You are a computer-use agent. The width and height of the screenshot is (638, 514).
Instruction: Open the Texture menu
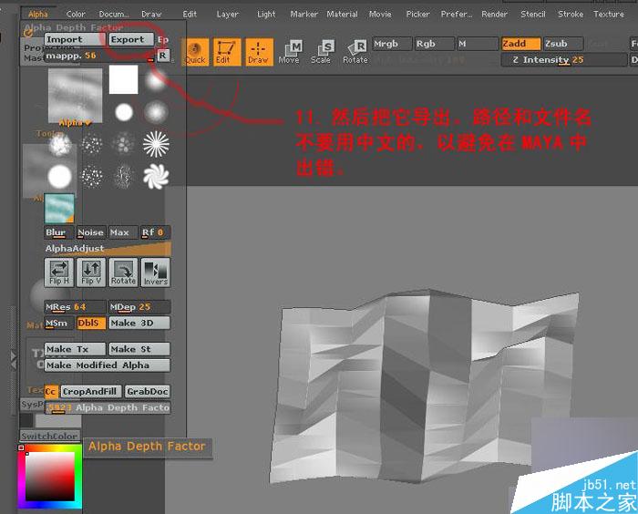(x=609, y=15)
